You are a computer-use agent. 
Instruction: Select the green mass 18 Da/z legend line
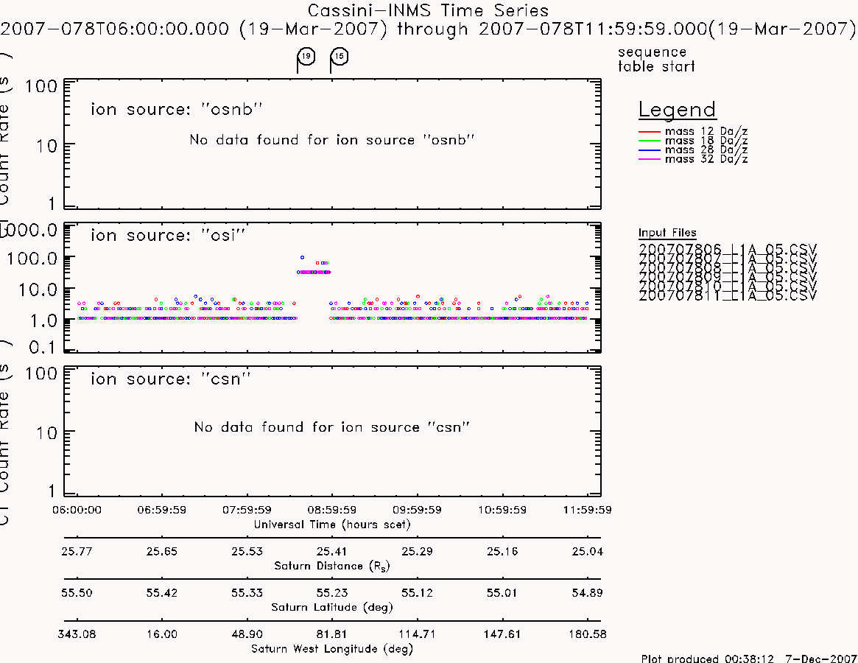(x=650, y=141)
